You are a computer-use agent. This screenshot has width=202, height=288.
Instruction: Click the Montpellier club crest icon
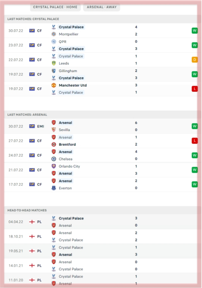[54, 34]
